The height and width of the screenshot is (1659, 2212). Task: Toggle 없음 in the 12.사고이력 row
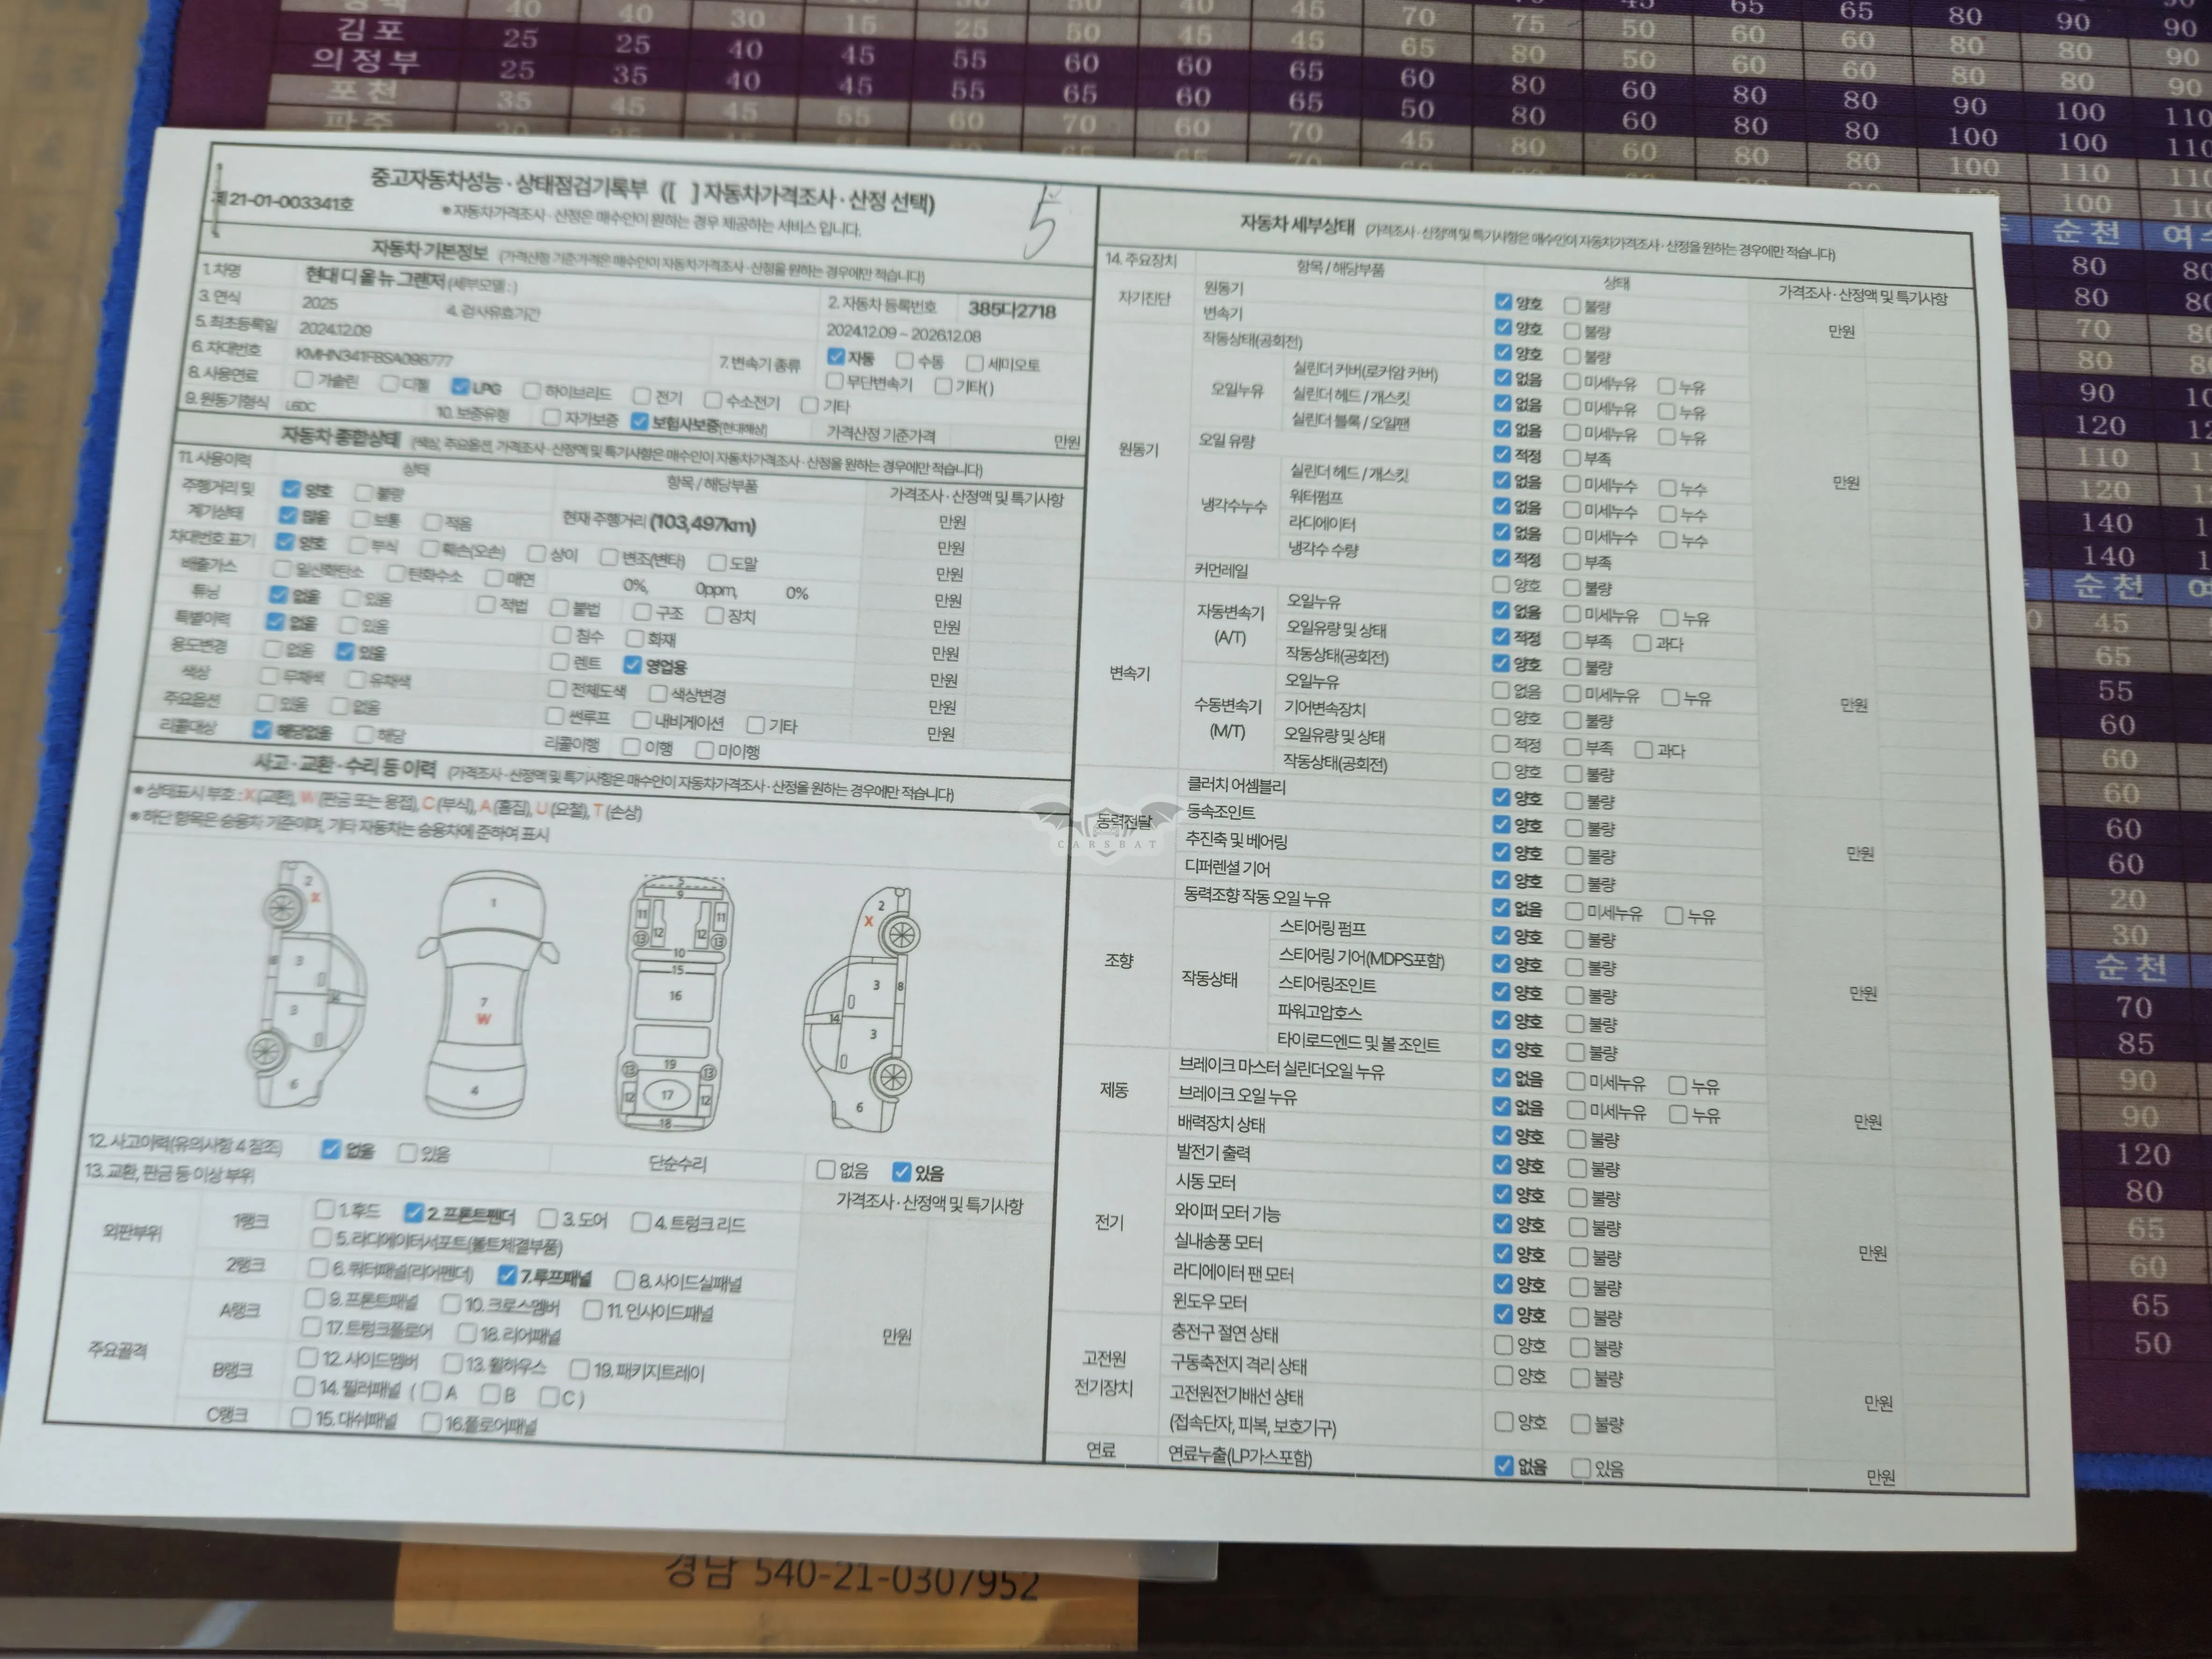coord(331,1149)
